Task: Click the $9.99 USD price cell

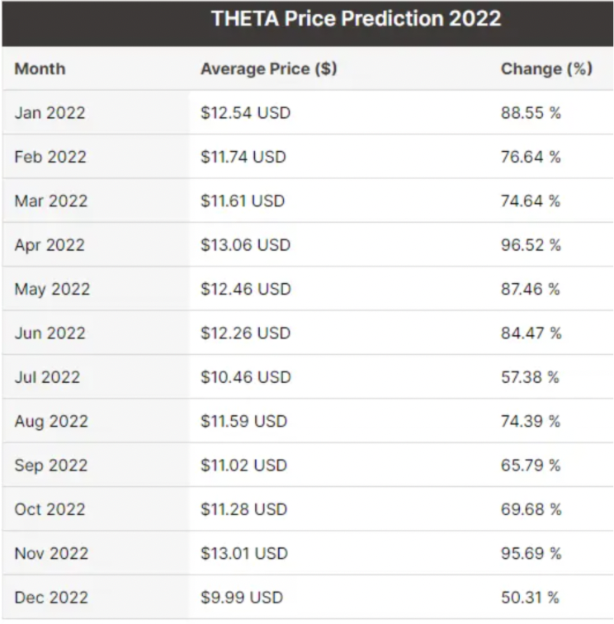Action: point(241,598)
